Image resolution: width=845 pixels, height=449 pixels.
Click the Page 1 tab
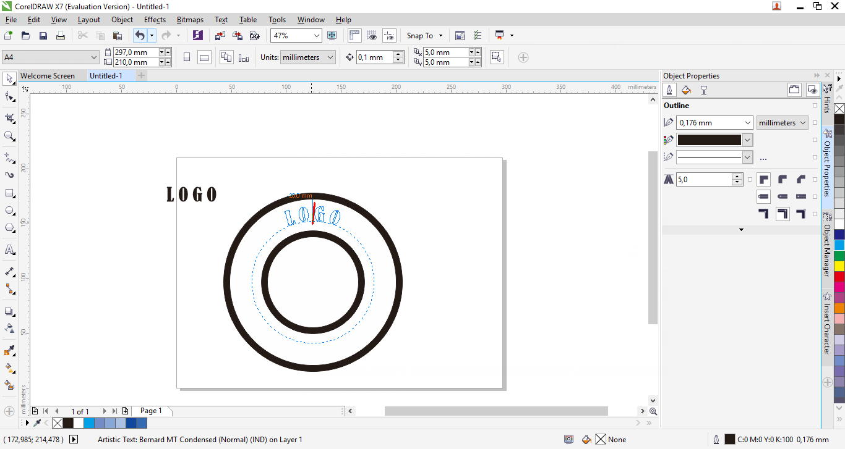(x=151, y=411)
